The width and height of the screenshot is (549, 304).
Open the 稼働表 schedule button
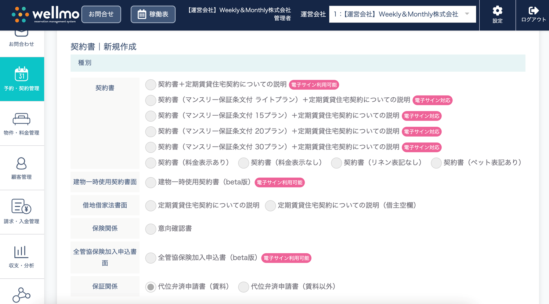(153, 14)
